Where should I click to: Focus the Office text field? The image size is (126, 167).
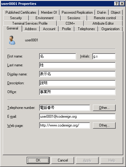click(77, 92)
